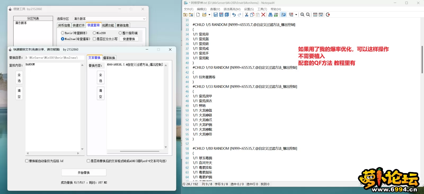Click the 快速替换 button
The image size is (424, 194).
click(x=129, y=39)
